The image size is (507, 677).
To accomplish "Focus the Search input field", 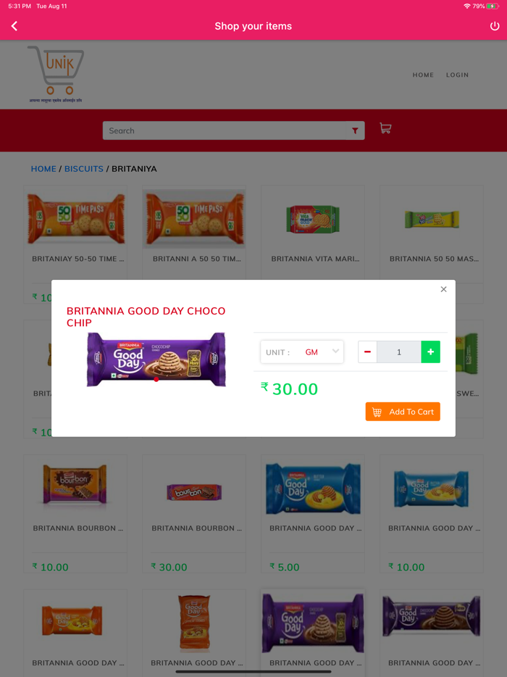I will pyautogui.click(x=225, y=130).
